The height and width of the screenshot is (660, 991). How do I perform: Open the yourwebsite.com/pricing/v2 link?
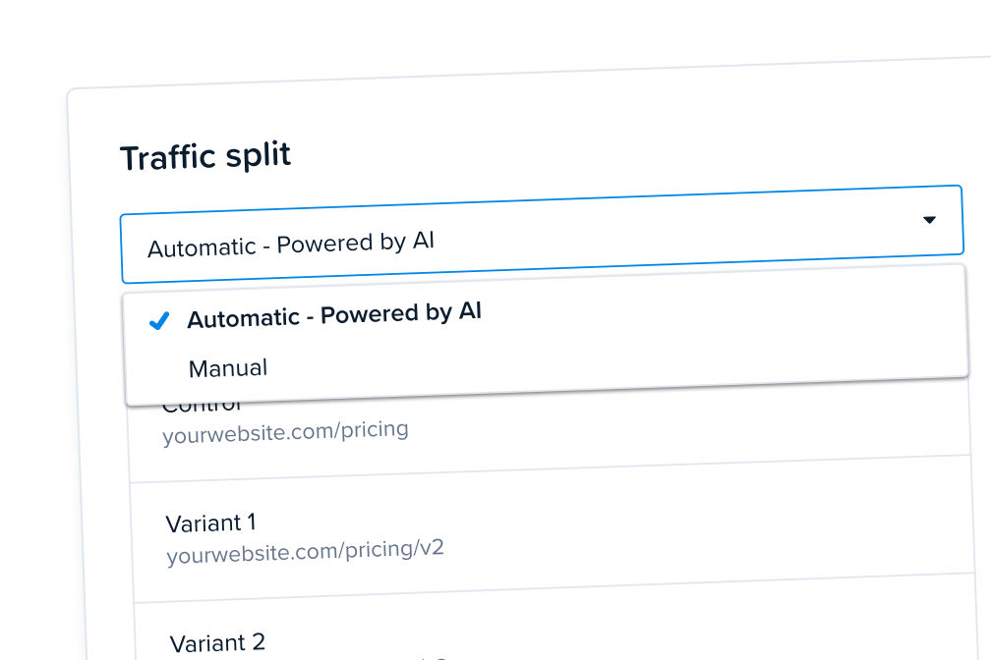[305, 551]
